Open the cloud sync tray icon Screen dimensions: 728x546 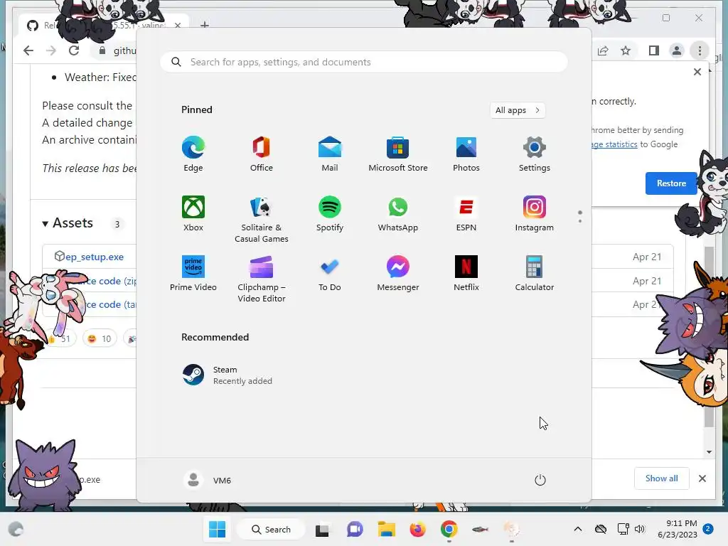click(x=601, y=529)
